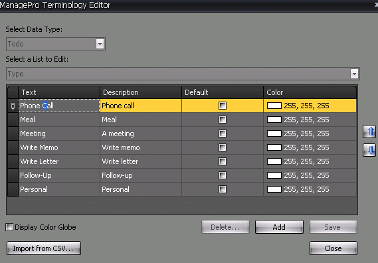Click the row header beside Write Memo
The height and width of the screenshot is (263, 378).
click(13, 147)
